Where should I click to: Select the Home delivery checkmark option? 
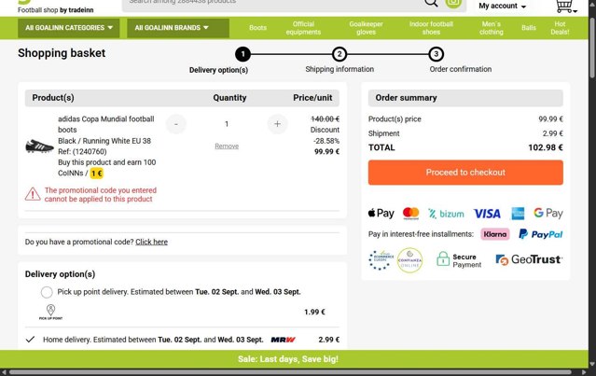[30, 339]
